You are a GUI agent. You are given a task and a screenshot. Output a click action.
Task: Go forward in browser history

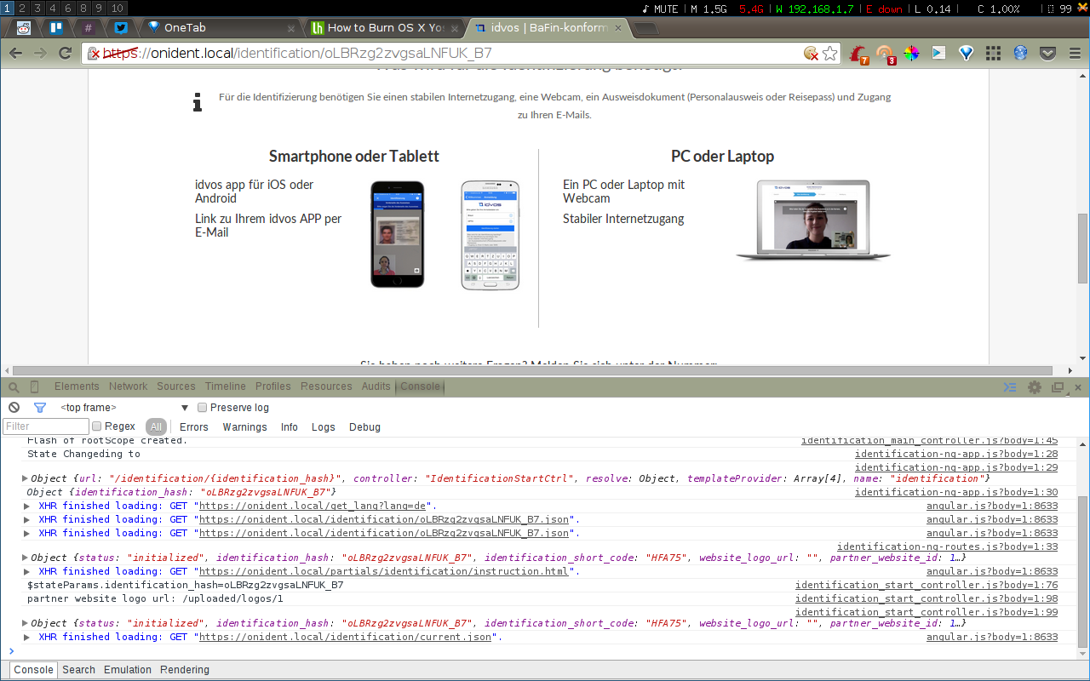click(x=40, y=53)
